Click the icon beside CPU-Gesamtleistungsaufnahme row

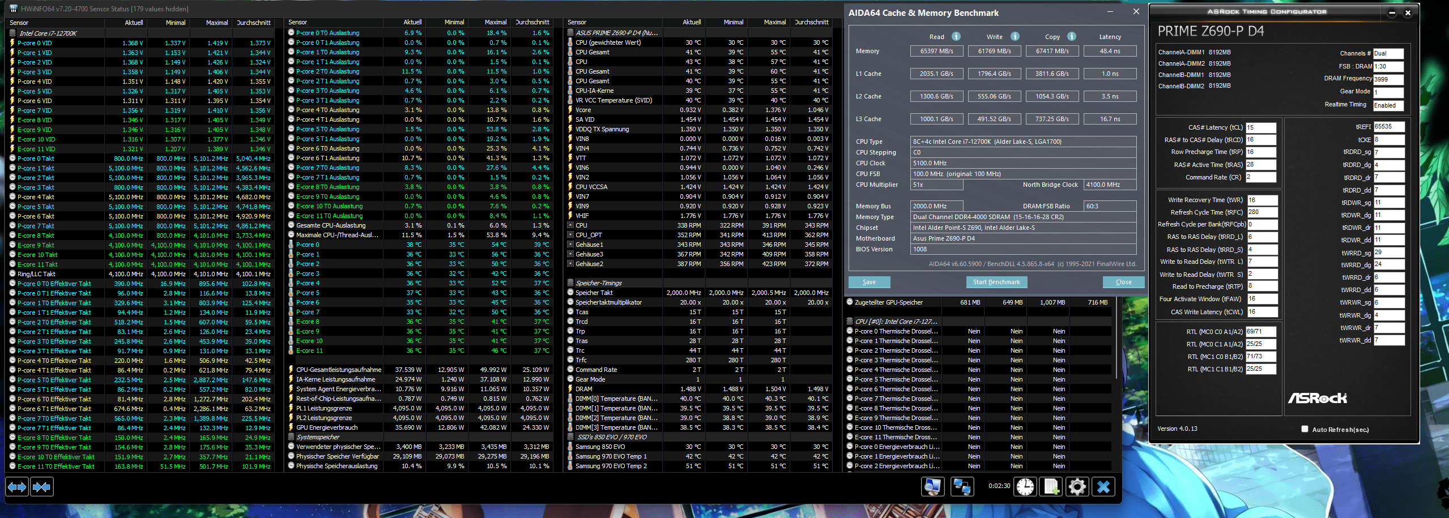[x=291, y=370]
